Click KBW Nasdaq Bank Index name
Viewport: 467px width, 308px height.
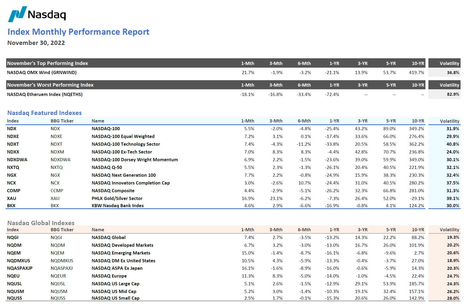(x=118, y=206)
